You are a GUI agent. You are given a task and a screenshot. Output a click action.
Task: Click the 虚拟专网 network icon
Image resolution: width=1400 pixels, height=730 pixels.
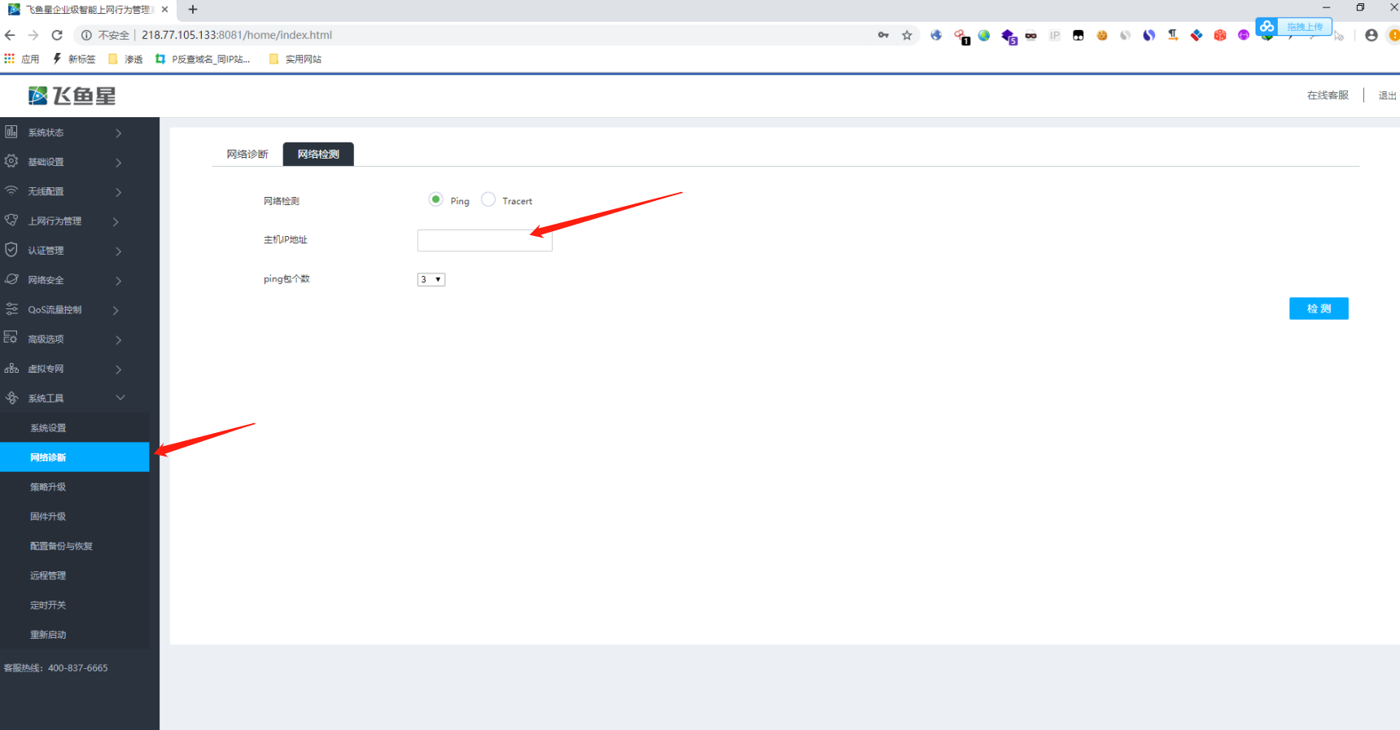tap(11, 368)
